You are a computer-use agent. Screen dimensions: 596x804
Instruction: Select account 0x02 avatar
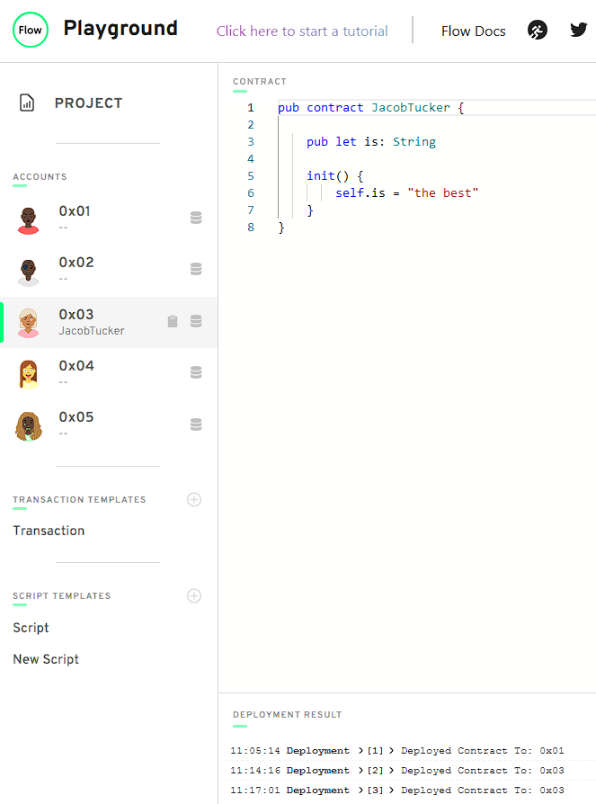[28, 272]
